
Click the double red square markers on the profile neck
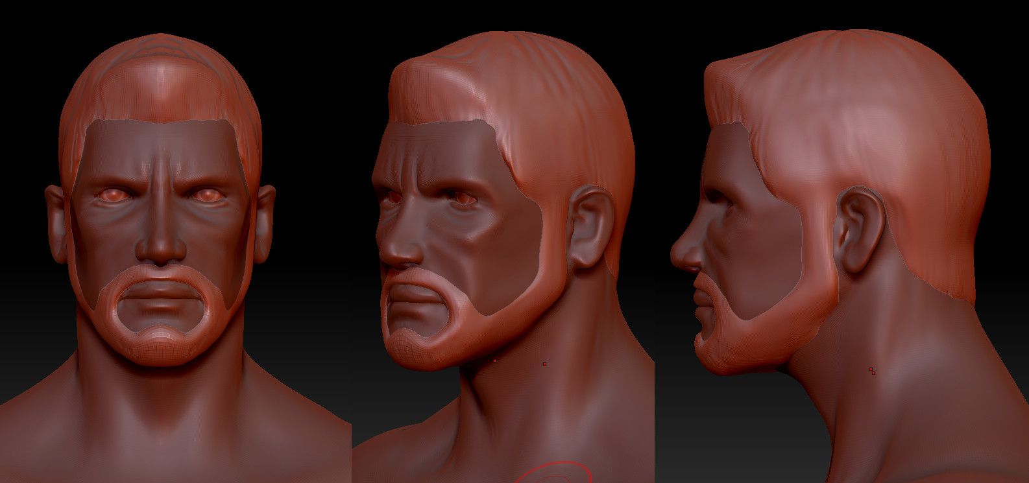[x=873, y=371]
